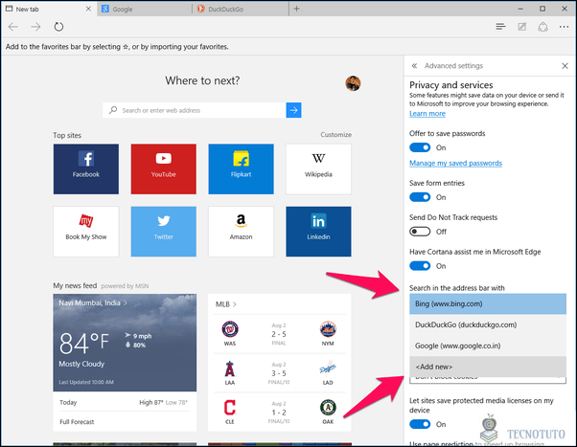This screenshot has width=577, height=447.
Task: Open the Book My Show tile
Action: [86, 232]
